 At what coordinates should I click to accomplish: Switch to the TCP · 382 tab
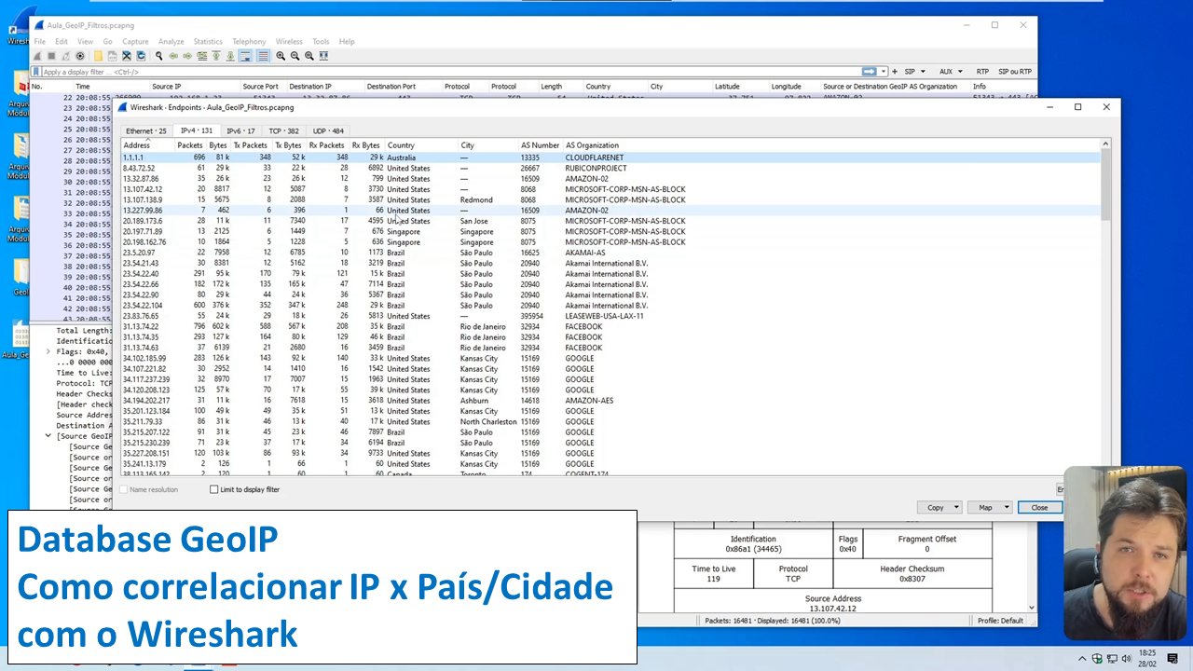point(284,131)
